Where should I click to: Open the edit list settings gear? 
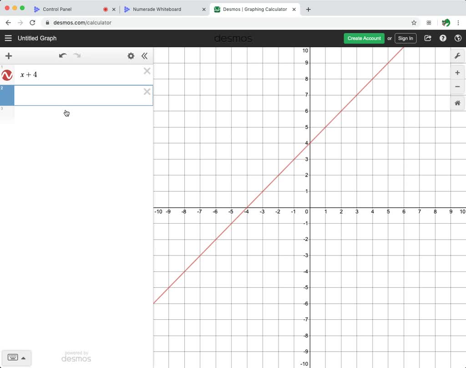tap(131, 56)
